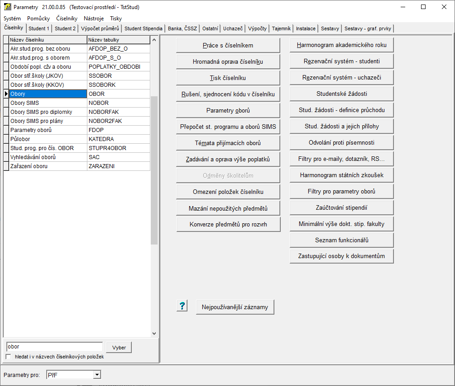Select the Půlobor row in the list
This screenshot has height=386, width=455.
pos(45,139)
